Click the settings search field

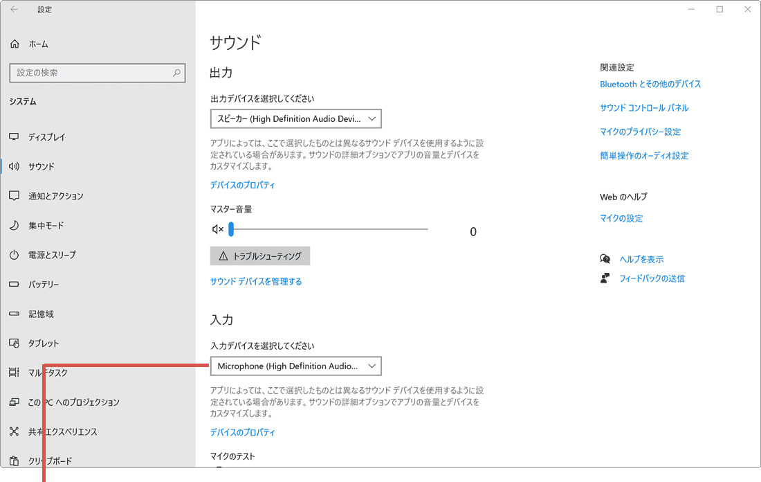coord(97,72)
